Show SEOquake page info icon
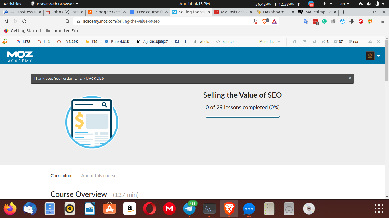Screen dimensions: 389x218 coord(295,42)
